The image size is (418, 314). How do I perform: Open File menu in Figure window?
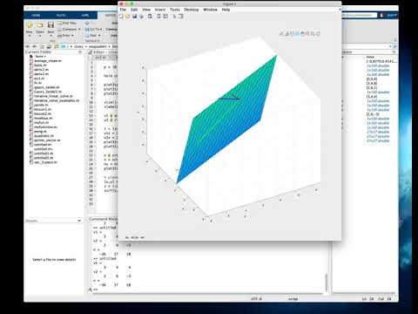pos(123,10)
